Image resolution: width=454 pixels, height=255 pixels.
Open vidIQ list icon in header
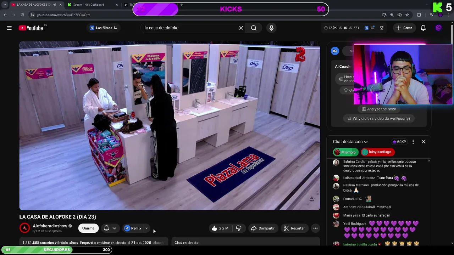tap(372, 28)
